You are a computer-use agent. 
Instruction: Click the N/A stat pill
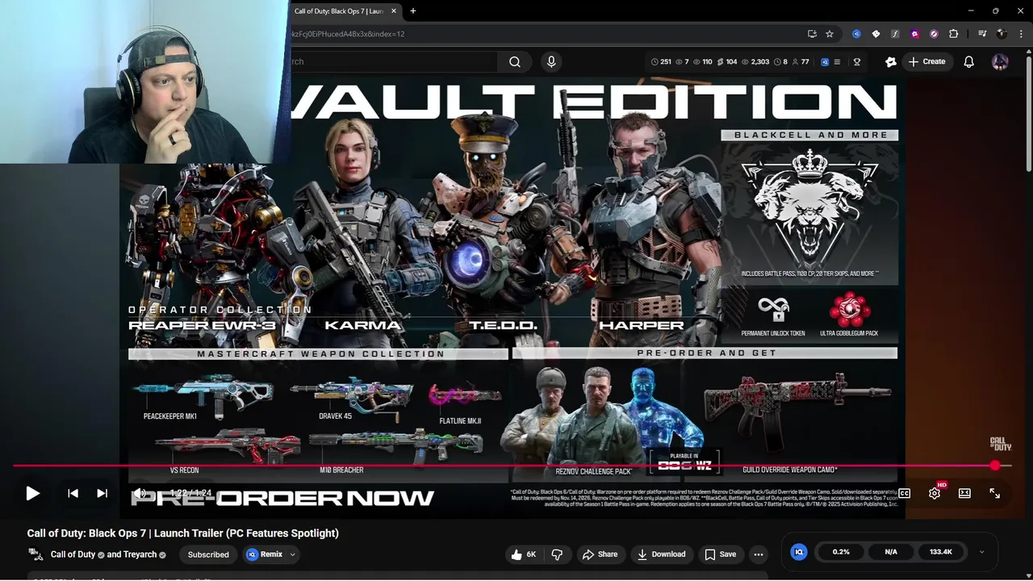pyautogui.click(x=891, y=552)
